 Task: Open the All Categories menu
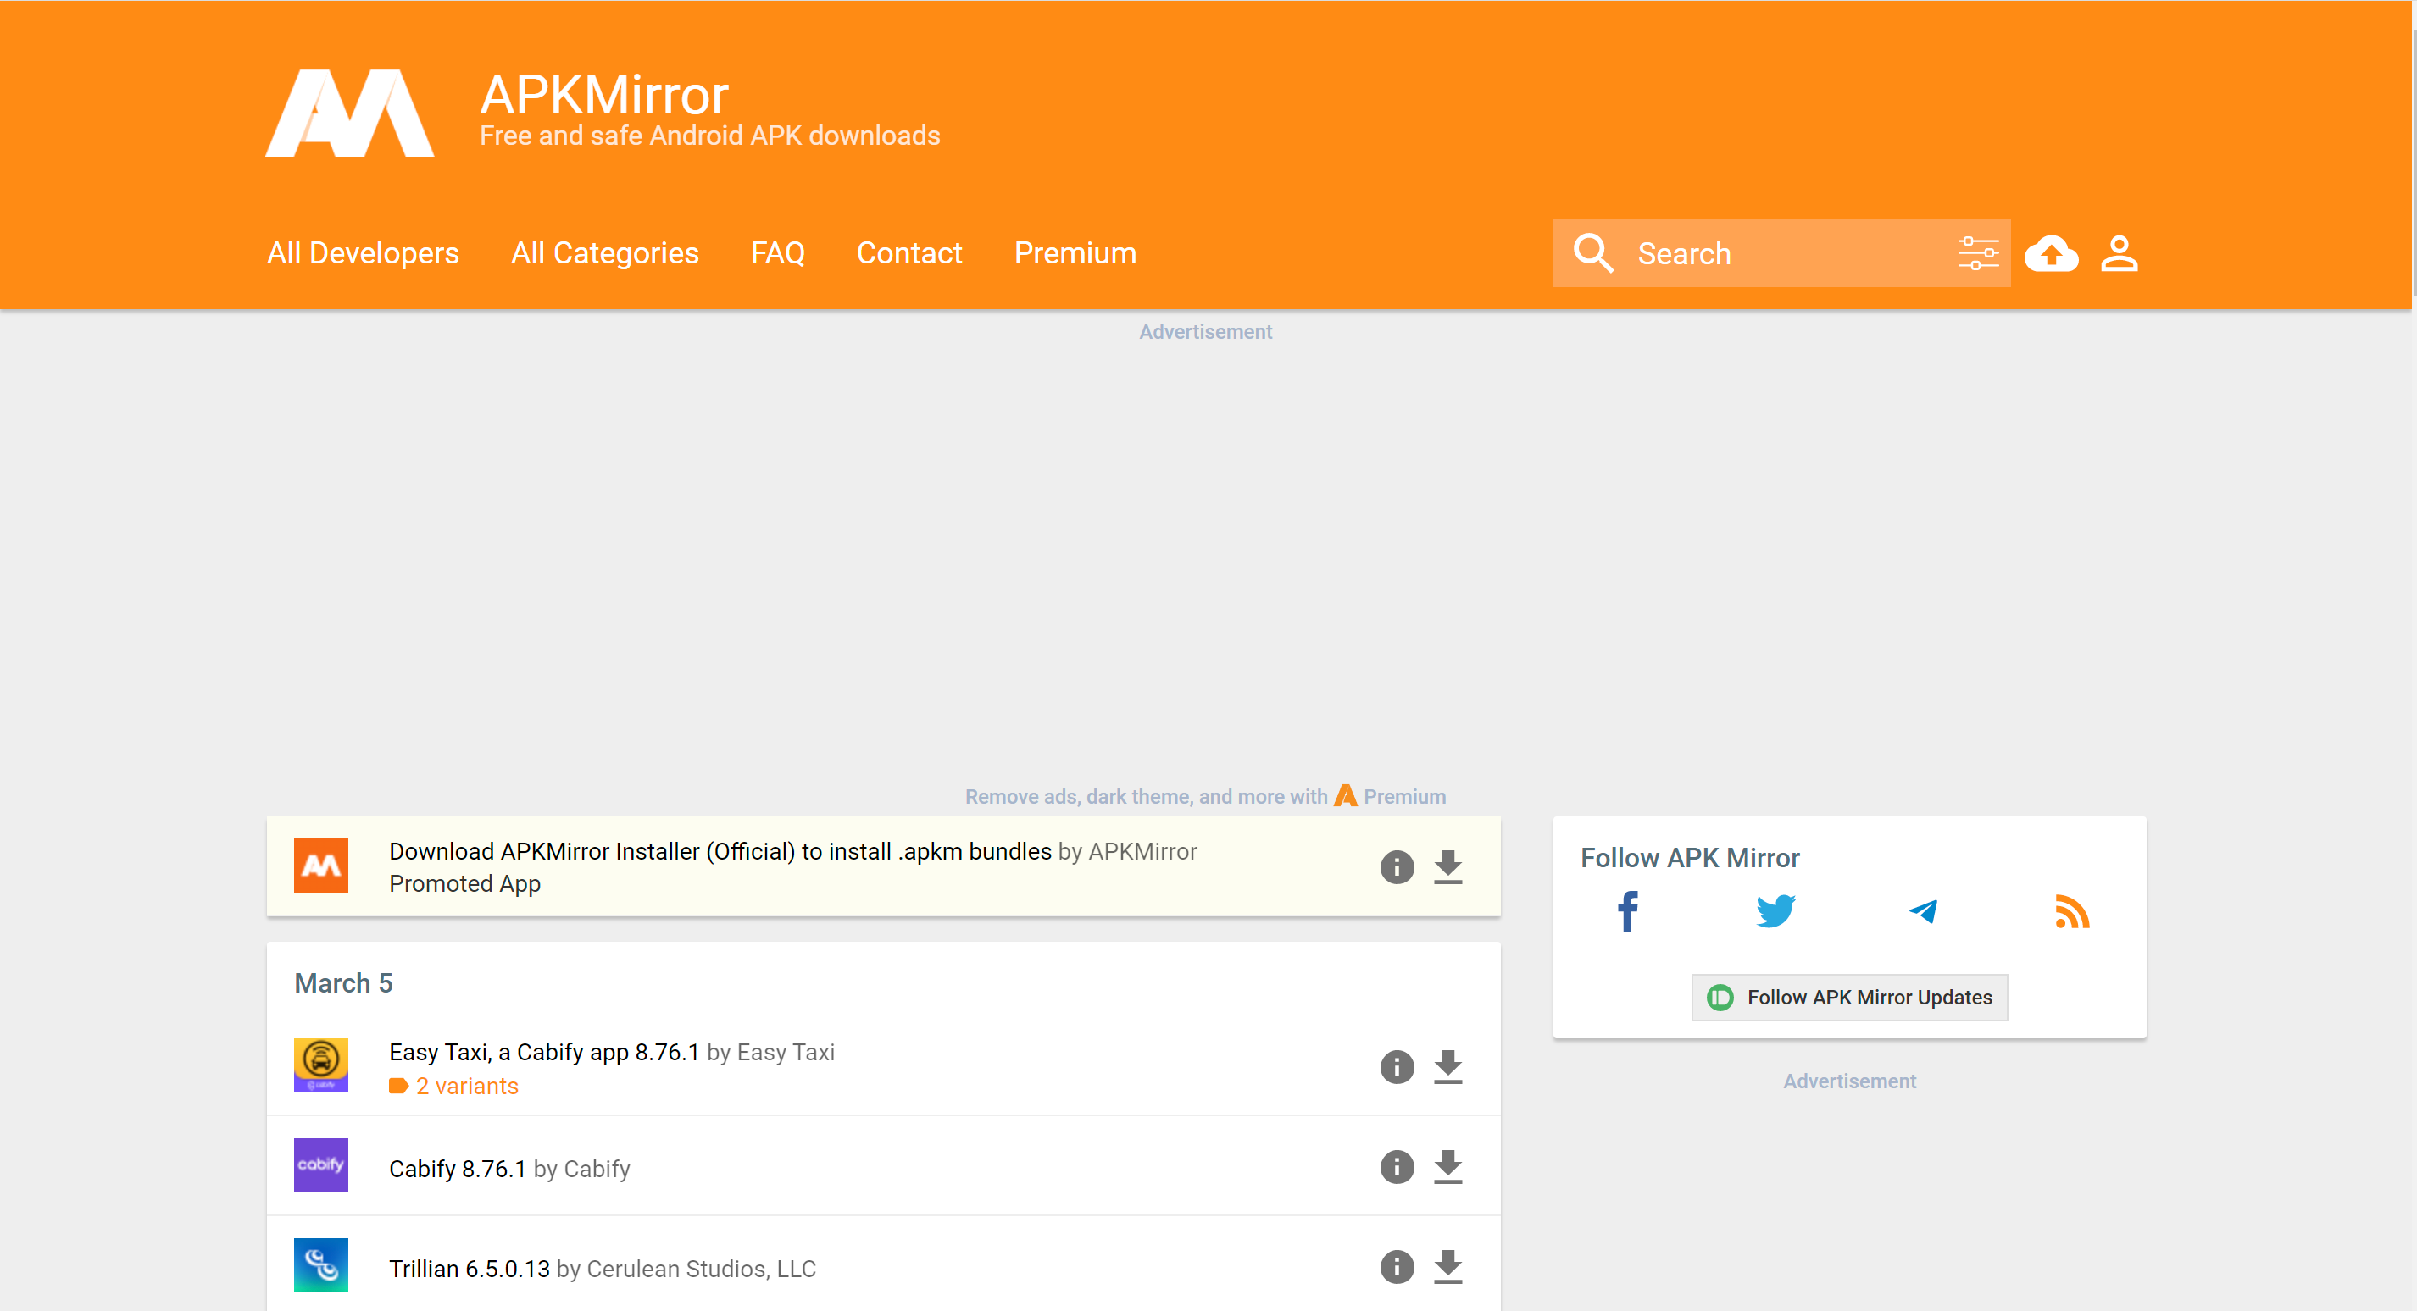tap(605, 252)
